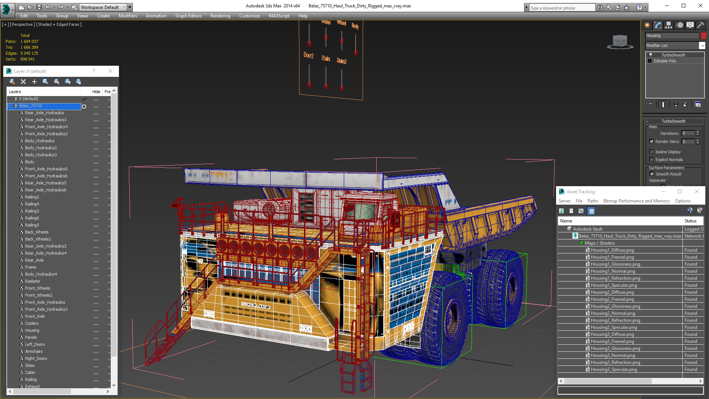The height and width of the screenshot is (399, 709).
Task: Click the Favorites star icon
Action: point(626,7)
